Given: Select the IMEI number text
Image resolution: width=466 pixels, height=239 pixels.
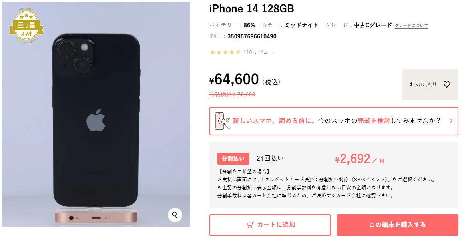Looking at the screenshot, I should [x=252, y=36].
